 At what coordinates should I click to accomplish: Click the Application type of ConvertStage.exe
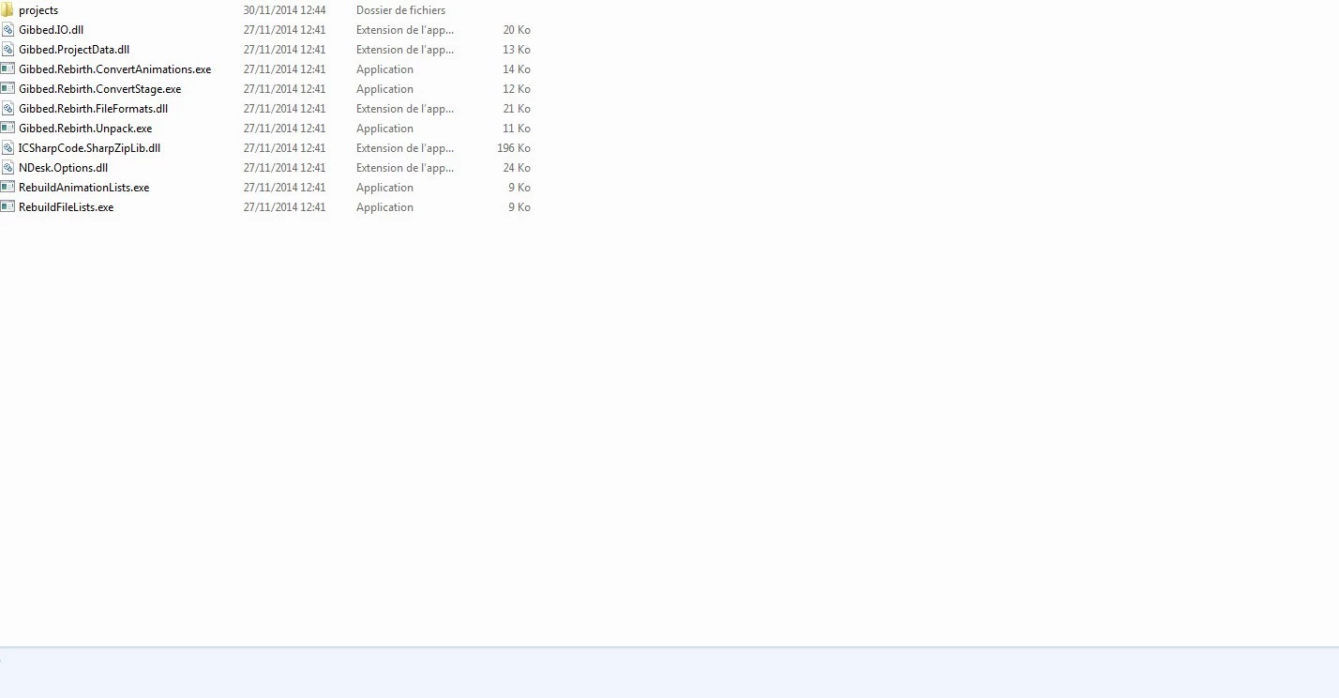[384, 89]
